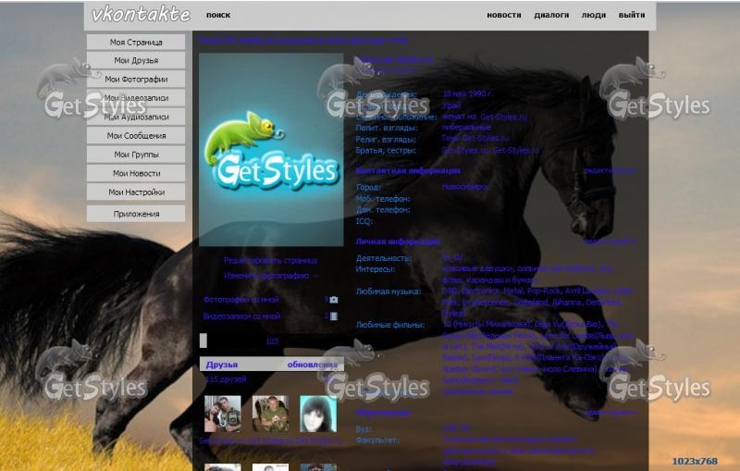The height and width of the screenshot is (471, 740).
Task: Open Мои Видеозаписи in the sidebar
Action: point(136,98)
